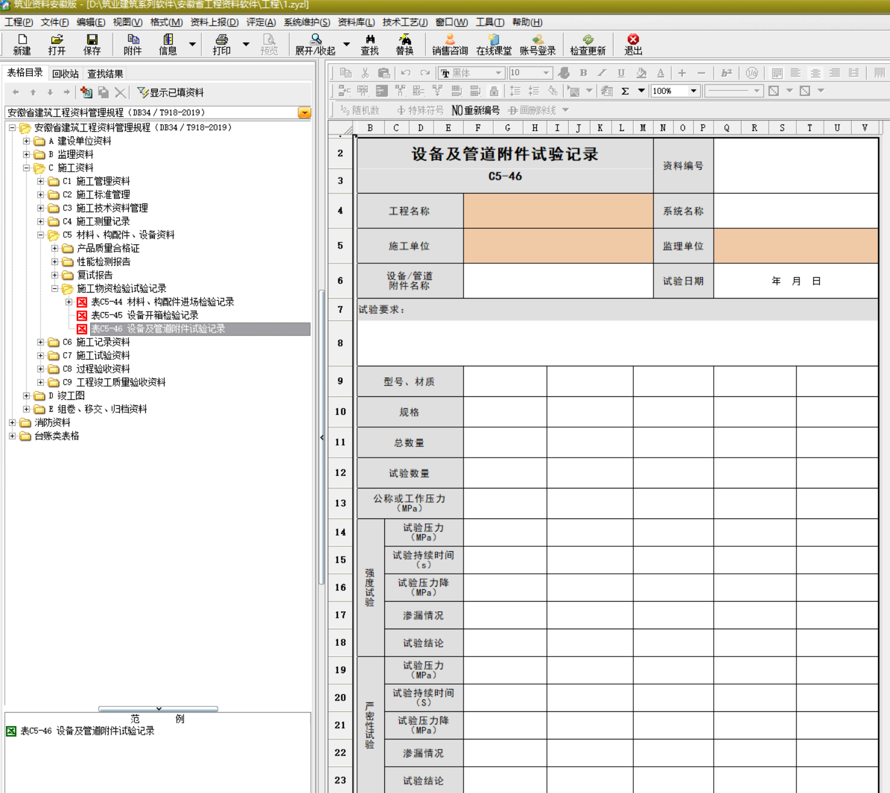Open 信息 (Info) from the toolbar
890x793 pixels.
[x=168, y=45]
